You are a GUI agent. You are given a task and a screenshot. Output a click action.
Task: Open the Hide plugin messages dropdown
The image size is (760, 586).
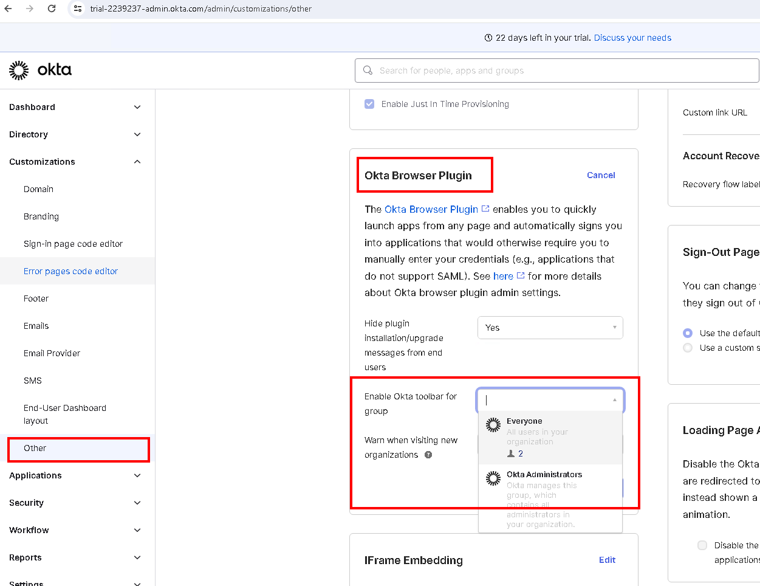550,328
